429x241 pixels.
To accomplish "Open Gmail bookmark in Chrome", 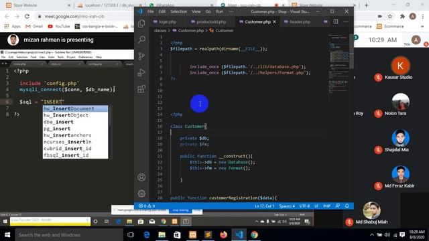I will (34, 26).
